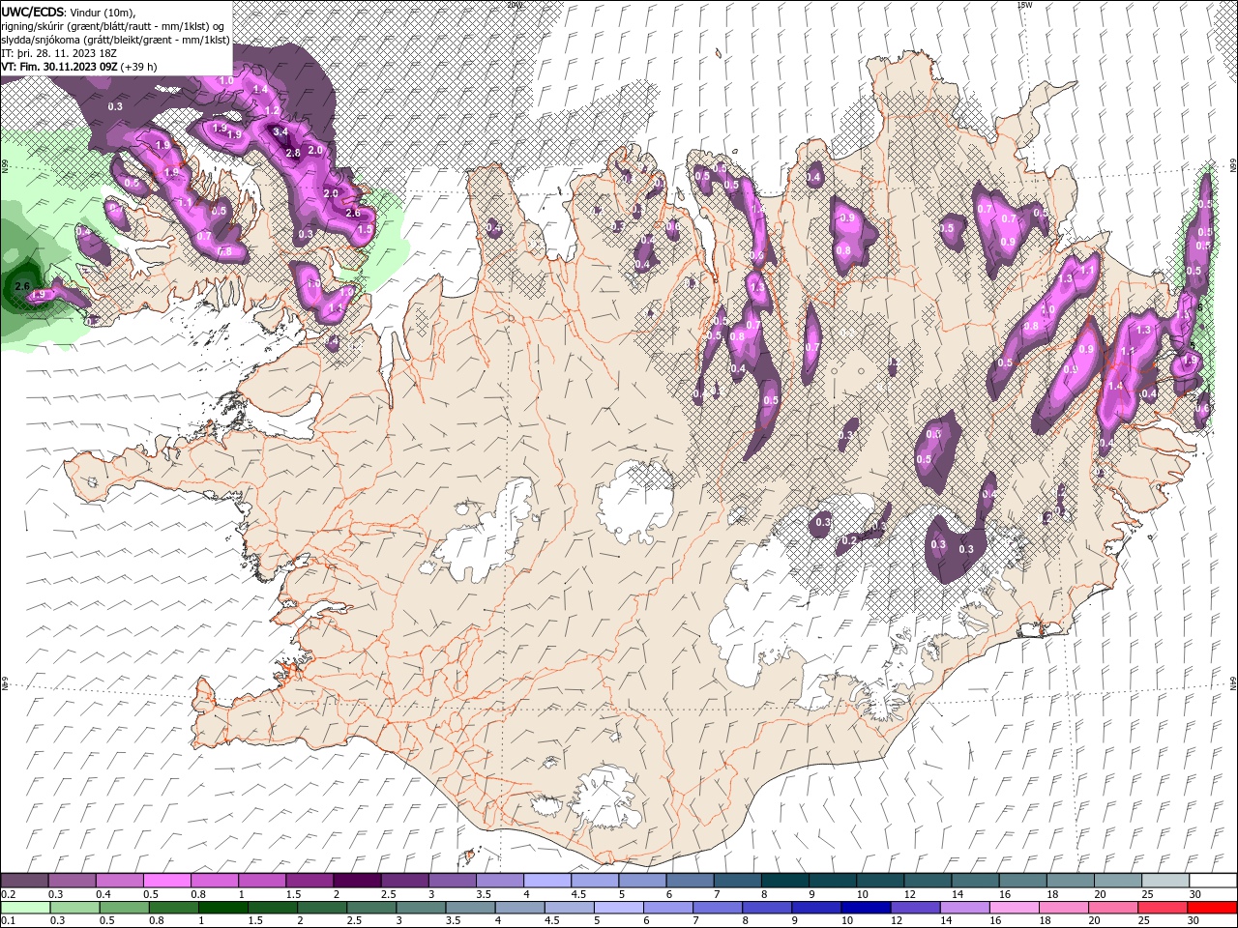Select the 'VT: Fim. 30.11.2023 09Z' valid time line

[59, 67]
